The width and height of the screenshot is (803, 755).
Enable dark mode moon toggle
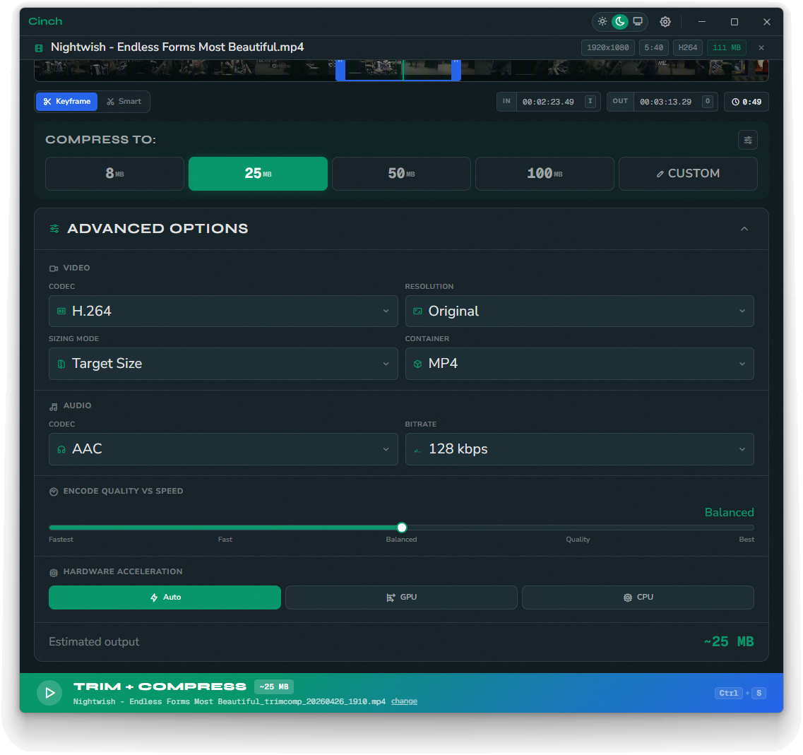point(619,21)
